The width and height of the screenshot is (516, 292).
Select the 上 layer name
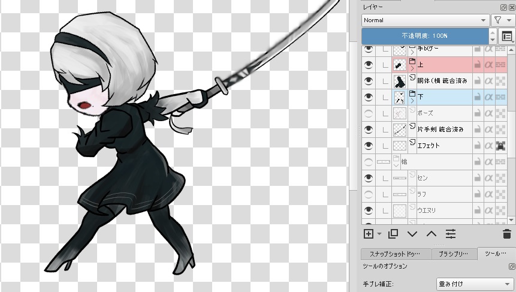click(420, 65)
